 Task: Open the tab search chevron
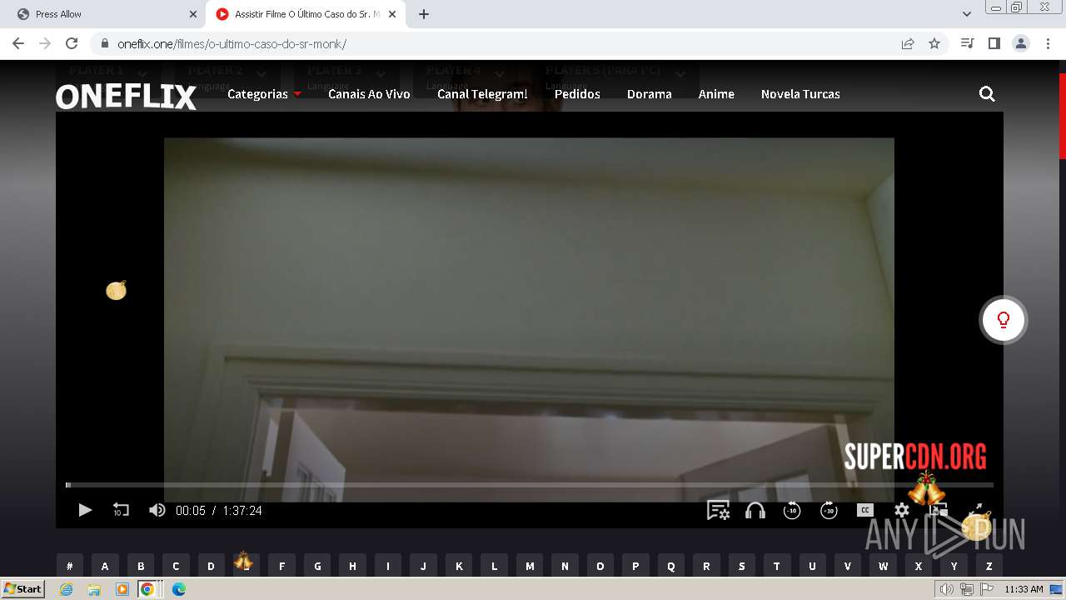[x=967, y=14]
